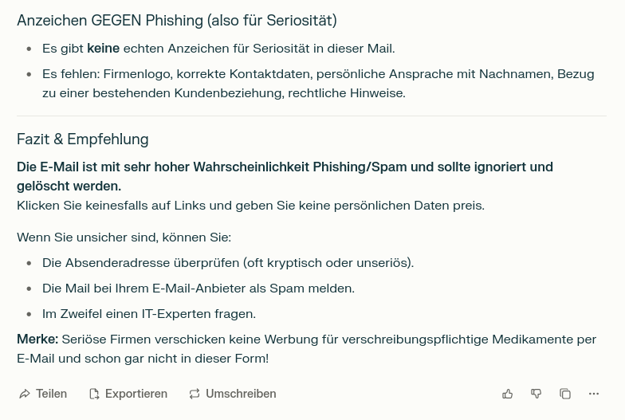Click the bold Phishing/Spam conclusion sentence
625x420 pixels.
[x=285, y=176]
